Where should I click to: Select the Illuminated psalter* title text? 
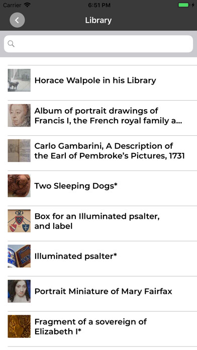[x=75, y=256]
